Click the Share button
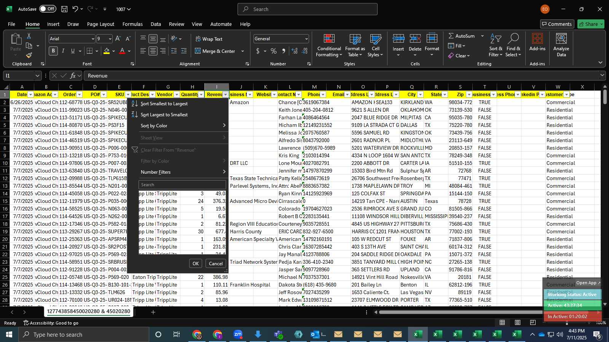This screenshot has width=609, height=342. click(x=591, y=24)
